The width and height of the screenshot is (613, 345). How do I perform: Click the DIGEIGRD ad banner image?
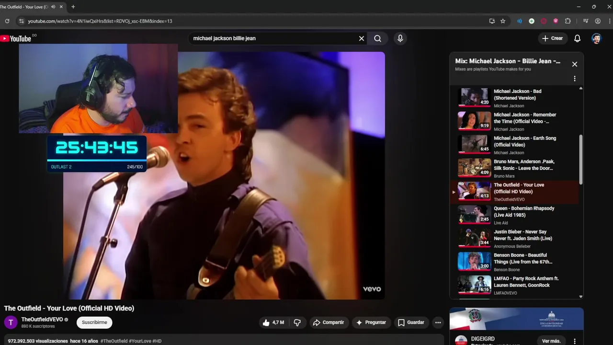[x=516, y=319]
